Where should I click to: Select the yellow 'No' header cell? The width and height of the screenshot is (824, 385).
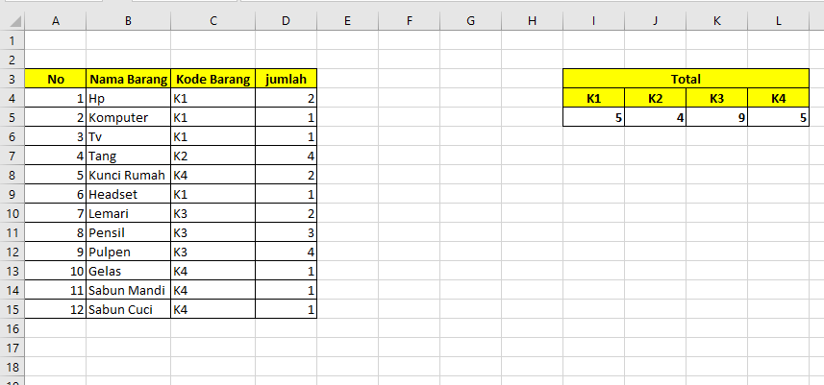(x=55, y=79)
